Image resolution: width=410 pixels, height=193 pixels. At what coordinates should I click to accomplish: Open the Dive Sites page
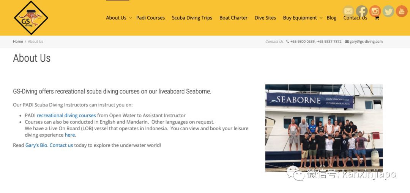pos(265,18)
